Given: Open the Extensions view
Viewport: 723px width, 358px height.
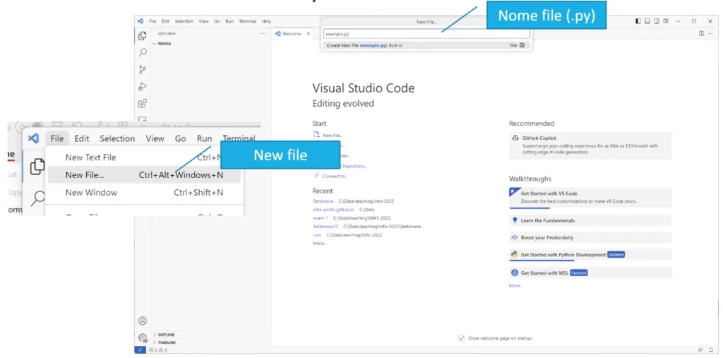Looking at the screenshot, I should click(143, 103).
